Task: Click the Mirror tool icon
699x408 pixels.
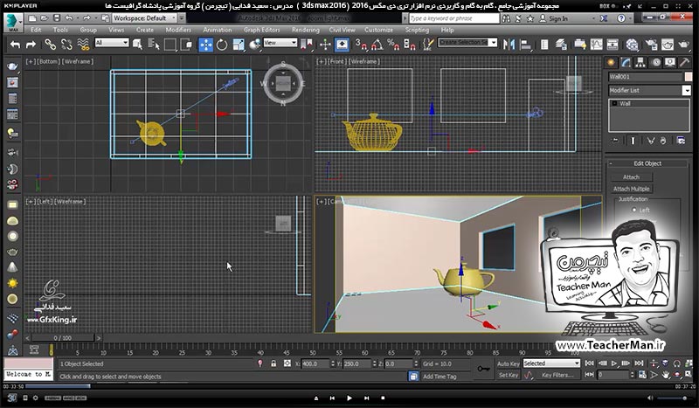Action: pyautogui.click(x=509, y=45)
